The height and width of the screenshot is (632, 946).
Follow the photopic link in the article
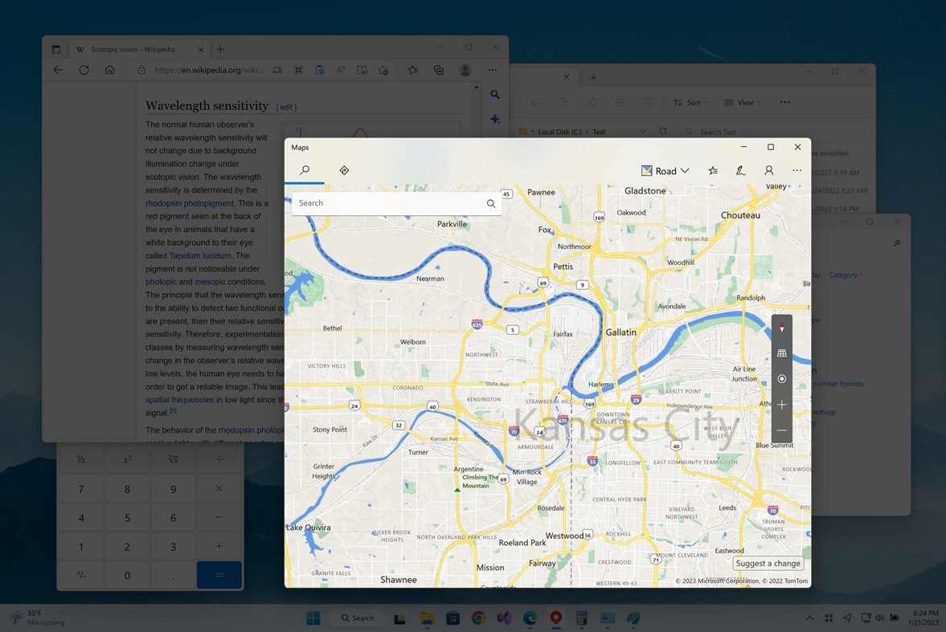pyautogui.click(x=161, y=282)
